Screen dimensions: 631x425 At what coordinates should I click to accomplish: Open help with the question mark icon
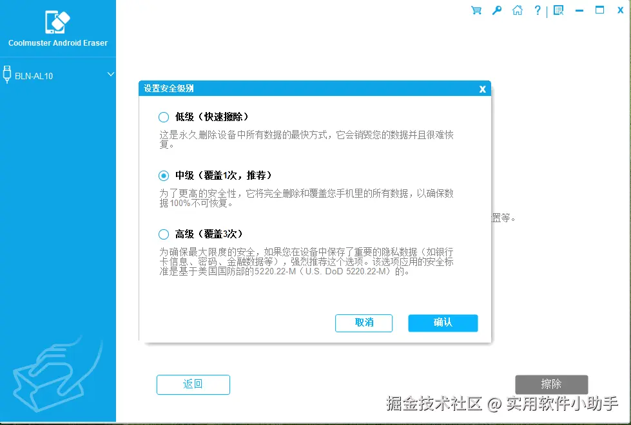(x=538, y=10)
